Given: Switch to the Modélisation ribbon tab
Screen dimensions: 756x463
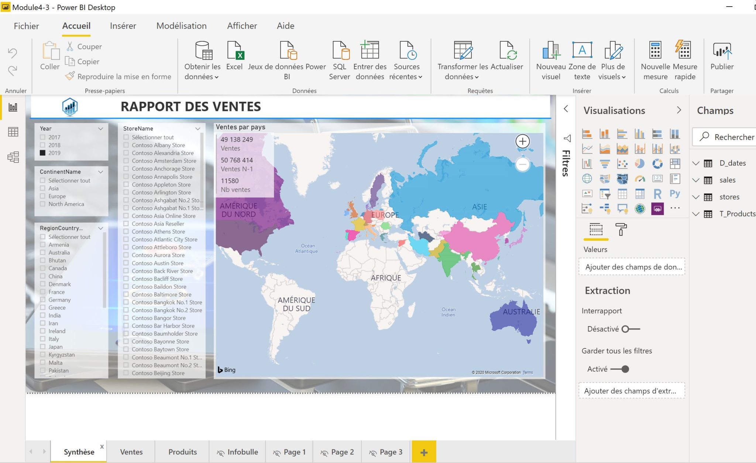Looking at the screenshot, I should coord(181,26).
